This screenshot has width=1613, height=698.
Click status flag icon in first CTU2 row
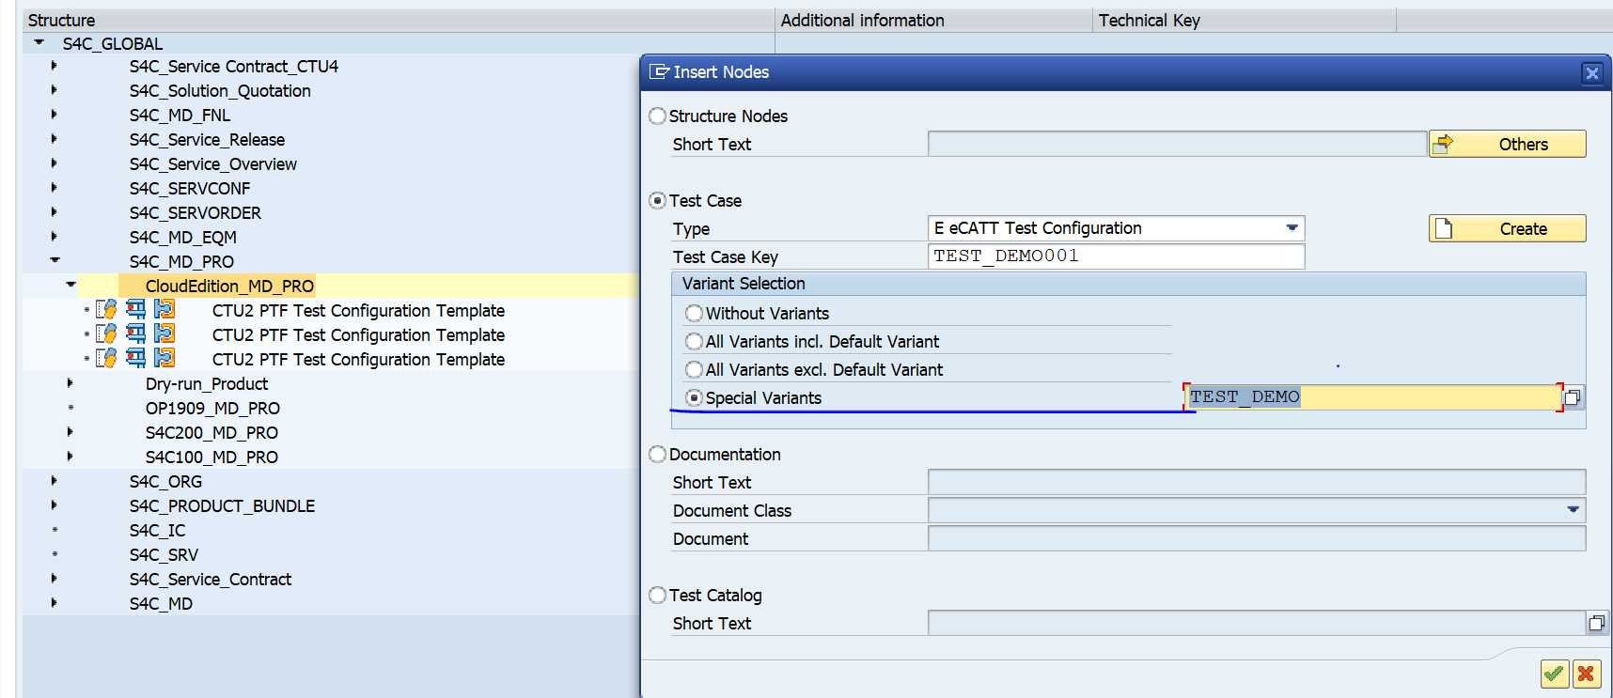pyautogui.click(x=164, y=309)
